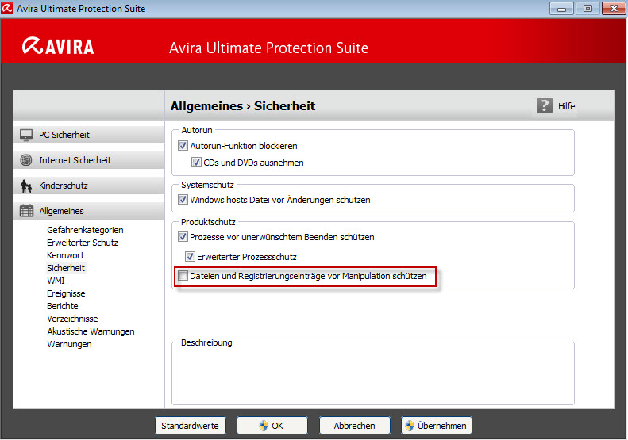Click the Kinderschutz family icon

pyautogui.click(x=26, y=186)
